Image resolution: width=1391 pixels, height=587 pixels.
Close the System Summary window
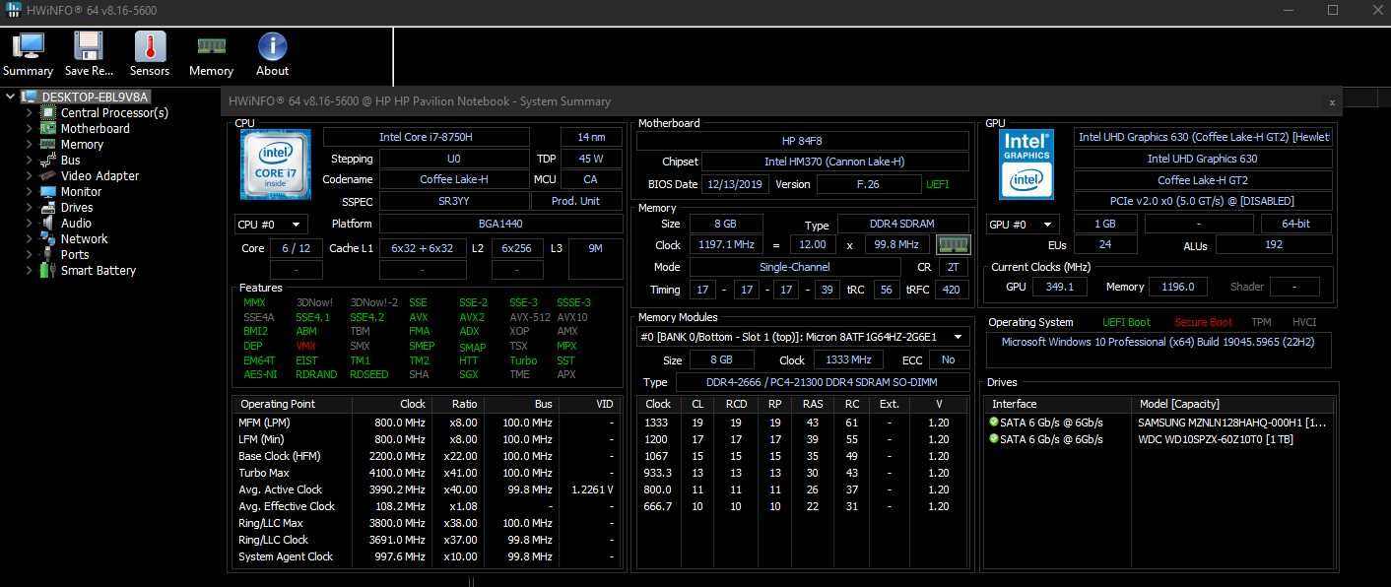[x=1332, y=101]
